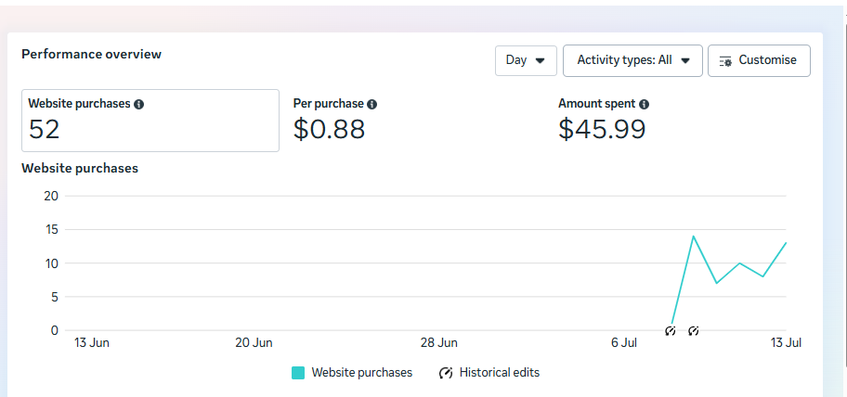
Task: Click teal Website purchases legend swatch
Action: pos(298,373)
